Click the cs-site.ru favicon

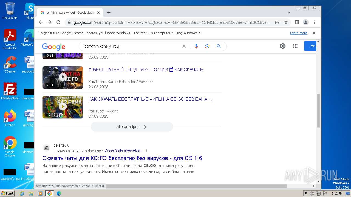point(46,148)
